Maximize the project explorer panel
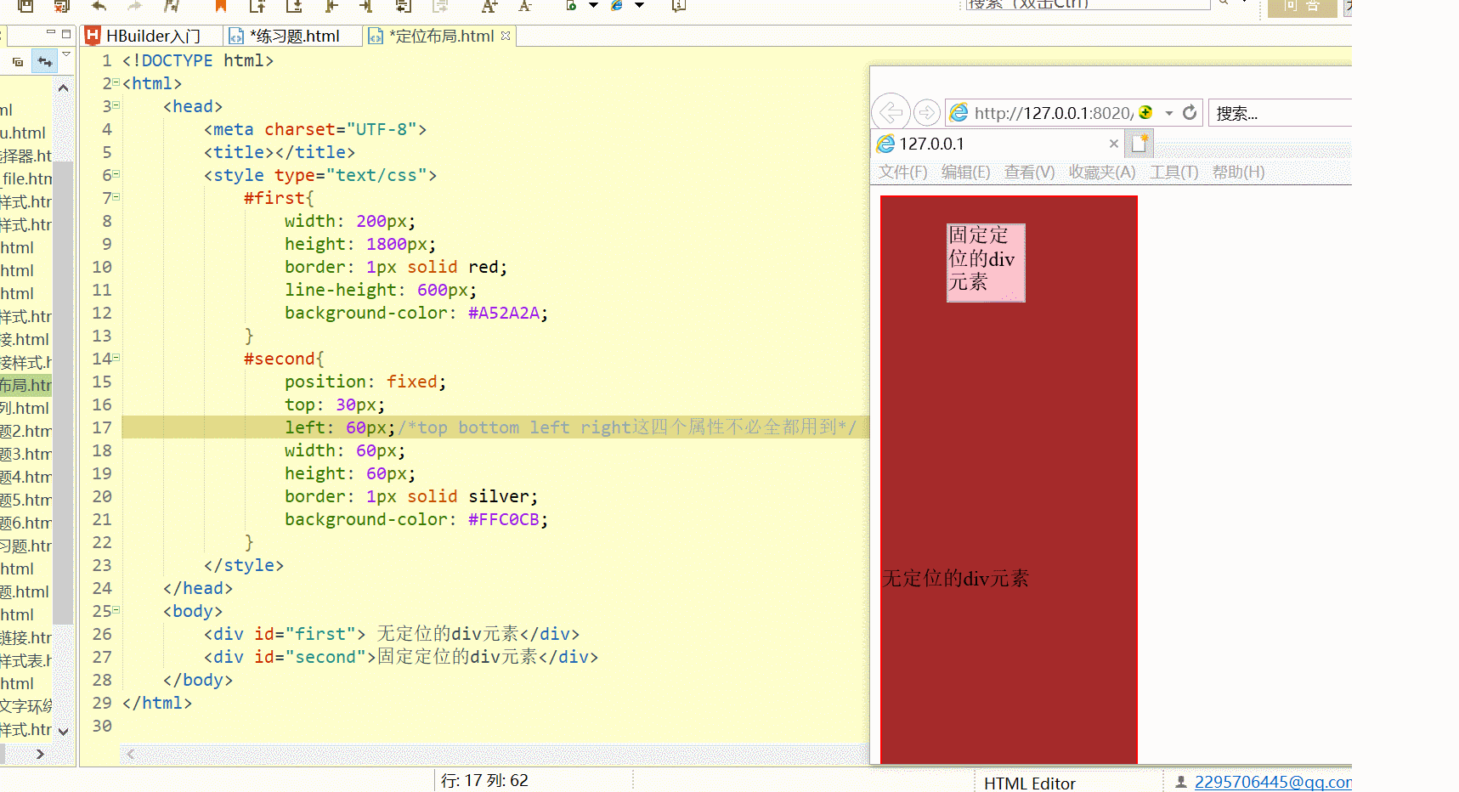Viewport: 1459px width, 792px height. 66,33
